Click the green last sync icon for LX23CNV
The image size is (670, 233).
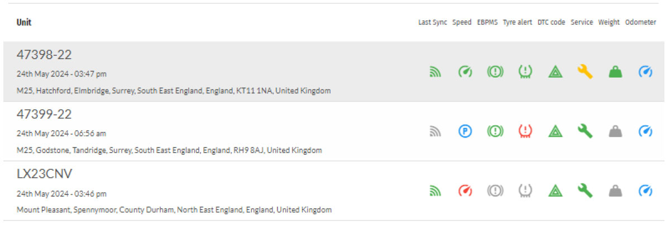click(435, 191)
